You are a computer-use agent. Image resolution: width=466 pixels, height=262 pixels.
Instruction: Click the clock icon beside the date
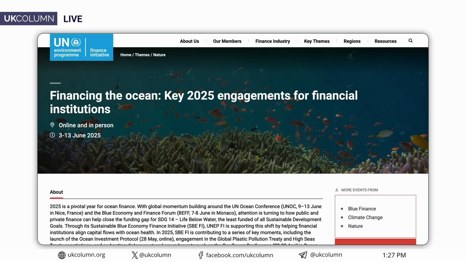click(52, 135)
